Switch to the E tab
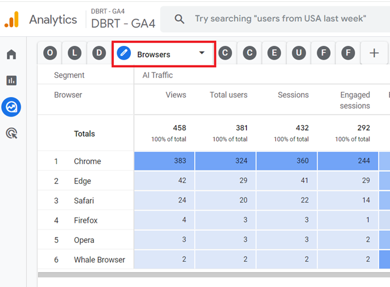 point(275,53)
